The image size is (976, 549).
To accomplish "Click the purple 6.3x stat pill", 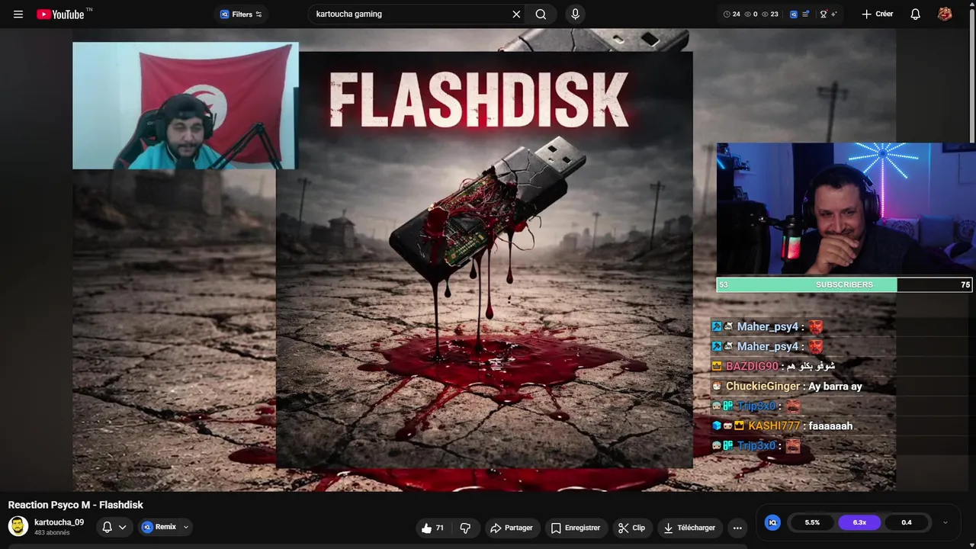I will tap(859, 522).
